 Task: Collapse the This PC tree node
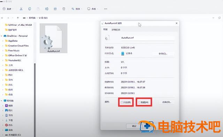coord(1,101)
